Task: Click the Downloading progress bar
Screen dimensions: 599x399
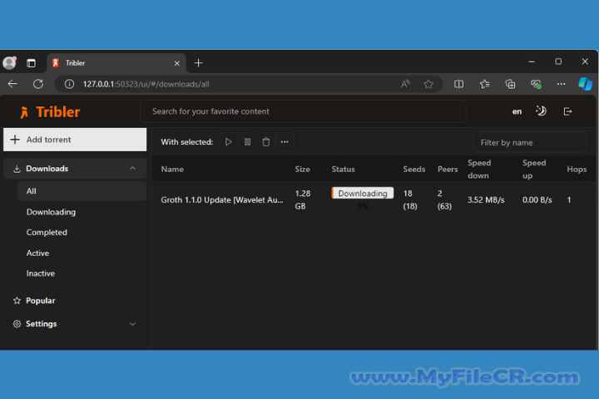Action: pos(363,193)
